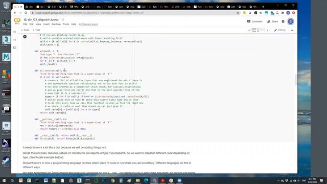Open the table of contents sidebar icon
327x184 pixels.
pyautogui.click(x=15, y=32)
